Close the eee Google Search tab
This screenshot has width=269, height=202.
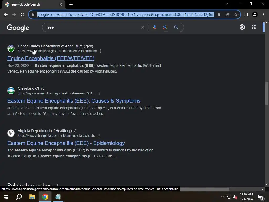61,4
